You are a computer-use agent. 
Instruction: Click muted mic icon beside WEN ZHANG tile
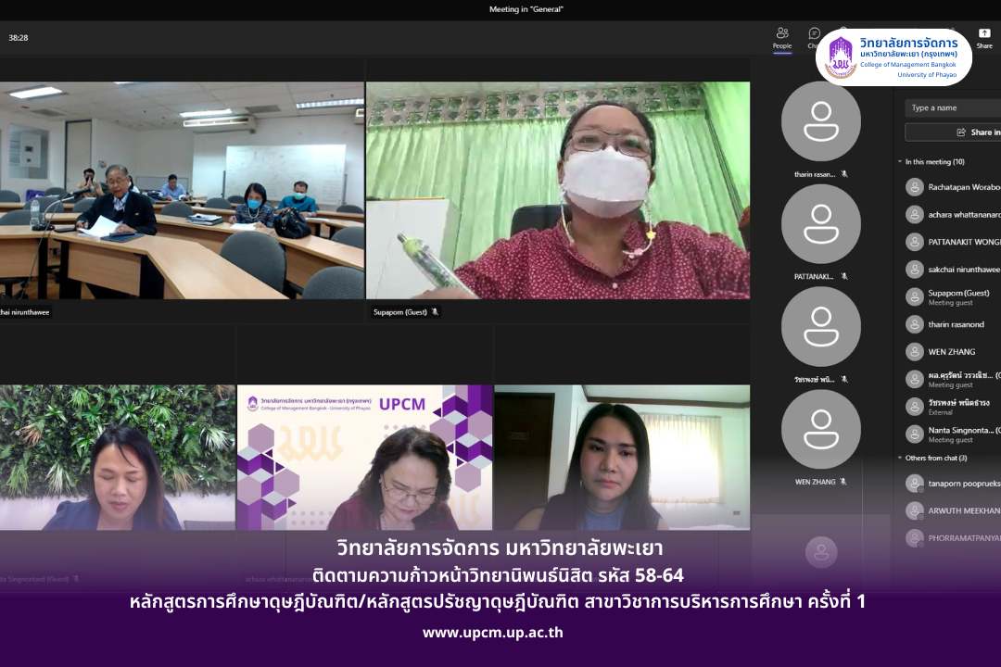point(843,482)
